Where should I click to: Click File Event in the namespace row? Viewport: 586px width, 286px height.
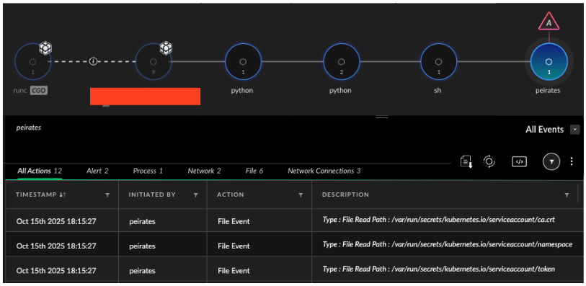click(x=234, y=246)
